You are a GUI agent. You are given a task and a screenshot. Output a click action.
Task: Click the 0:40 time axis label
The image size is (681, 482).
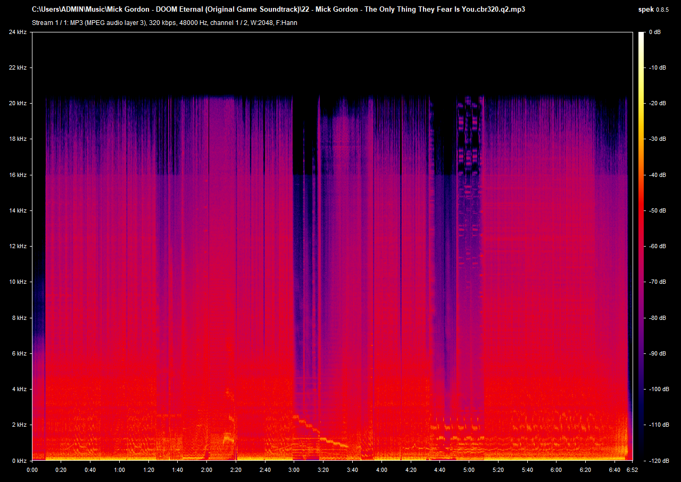click(90, 470)
